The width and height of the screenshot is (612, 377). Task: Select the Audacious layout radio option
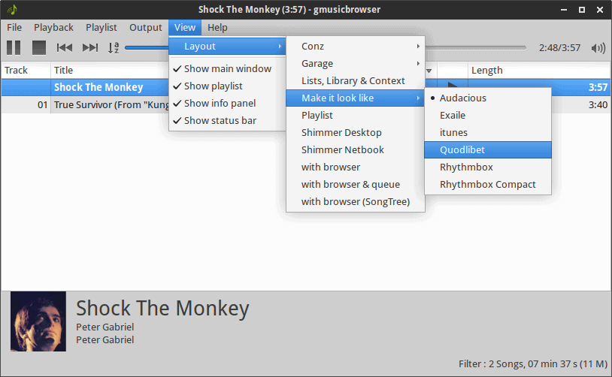(x=488, y=98)
